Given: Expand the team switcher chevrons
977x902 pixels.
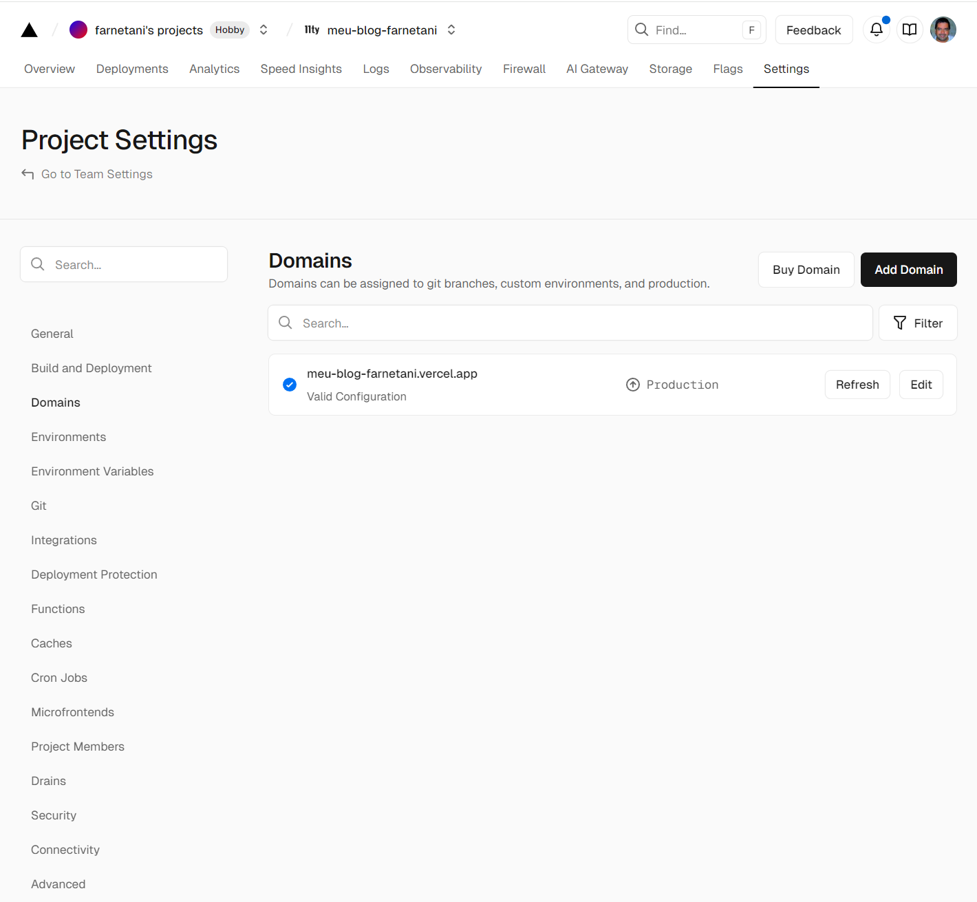Looking at the screenshot, I should [264, 30].
